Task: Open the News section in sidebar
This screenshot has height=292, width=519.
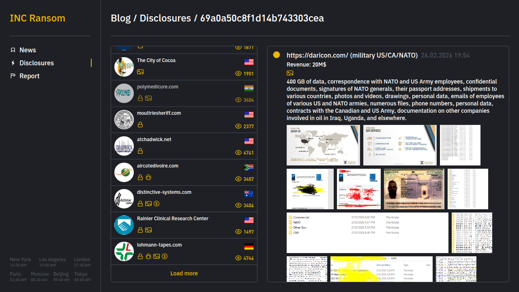Action: (x=28, y=50)
